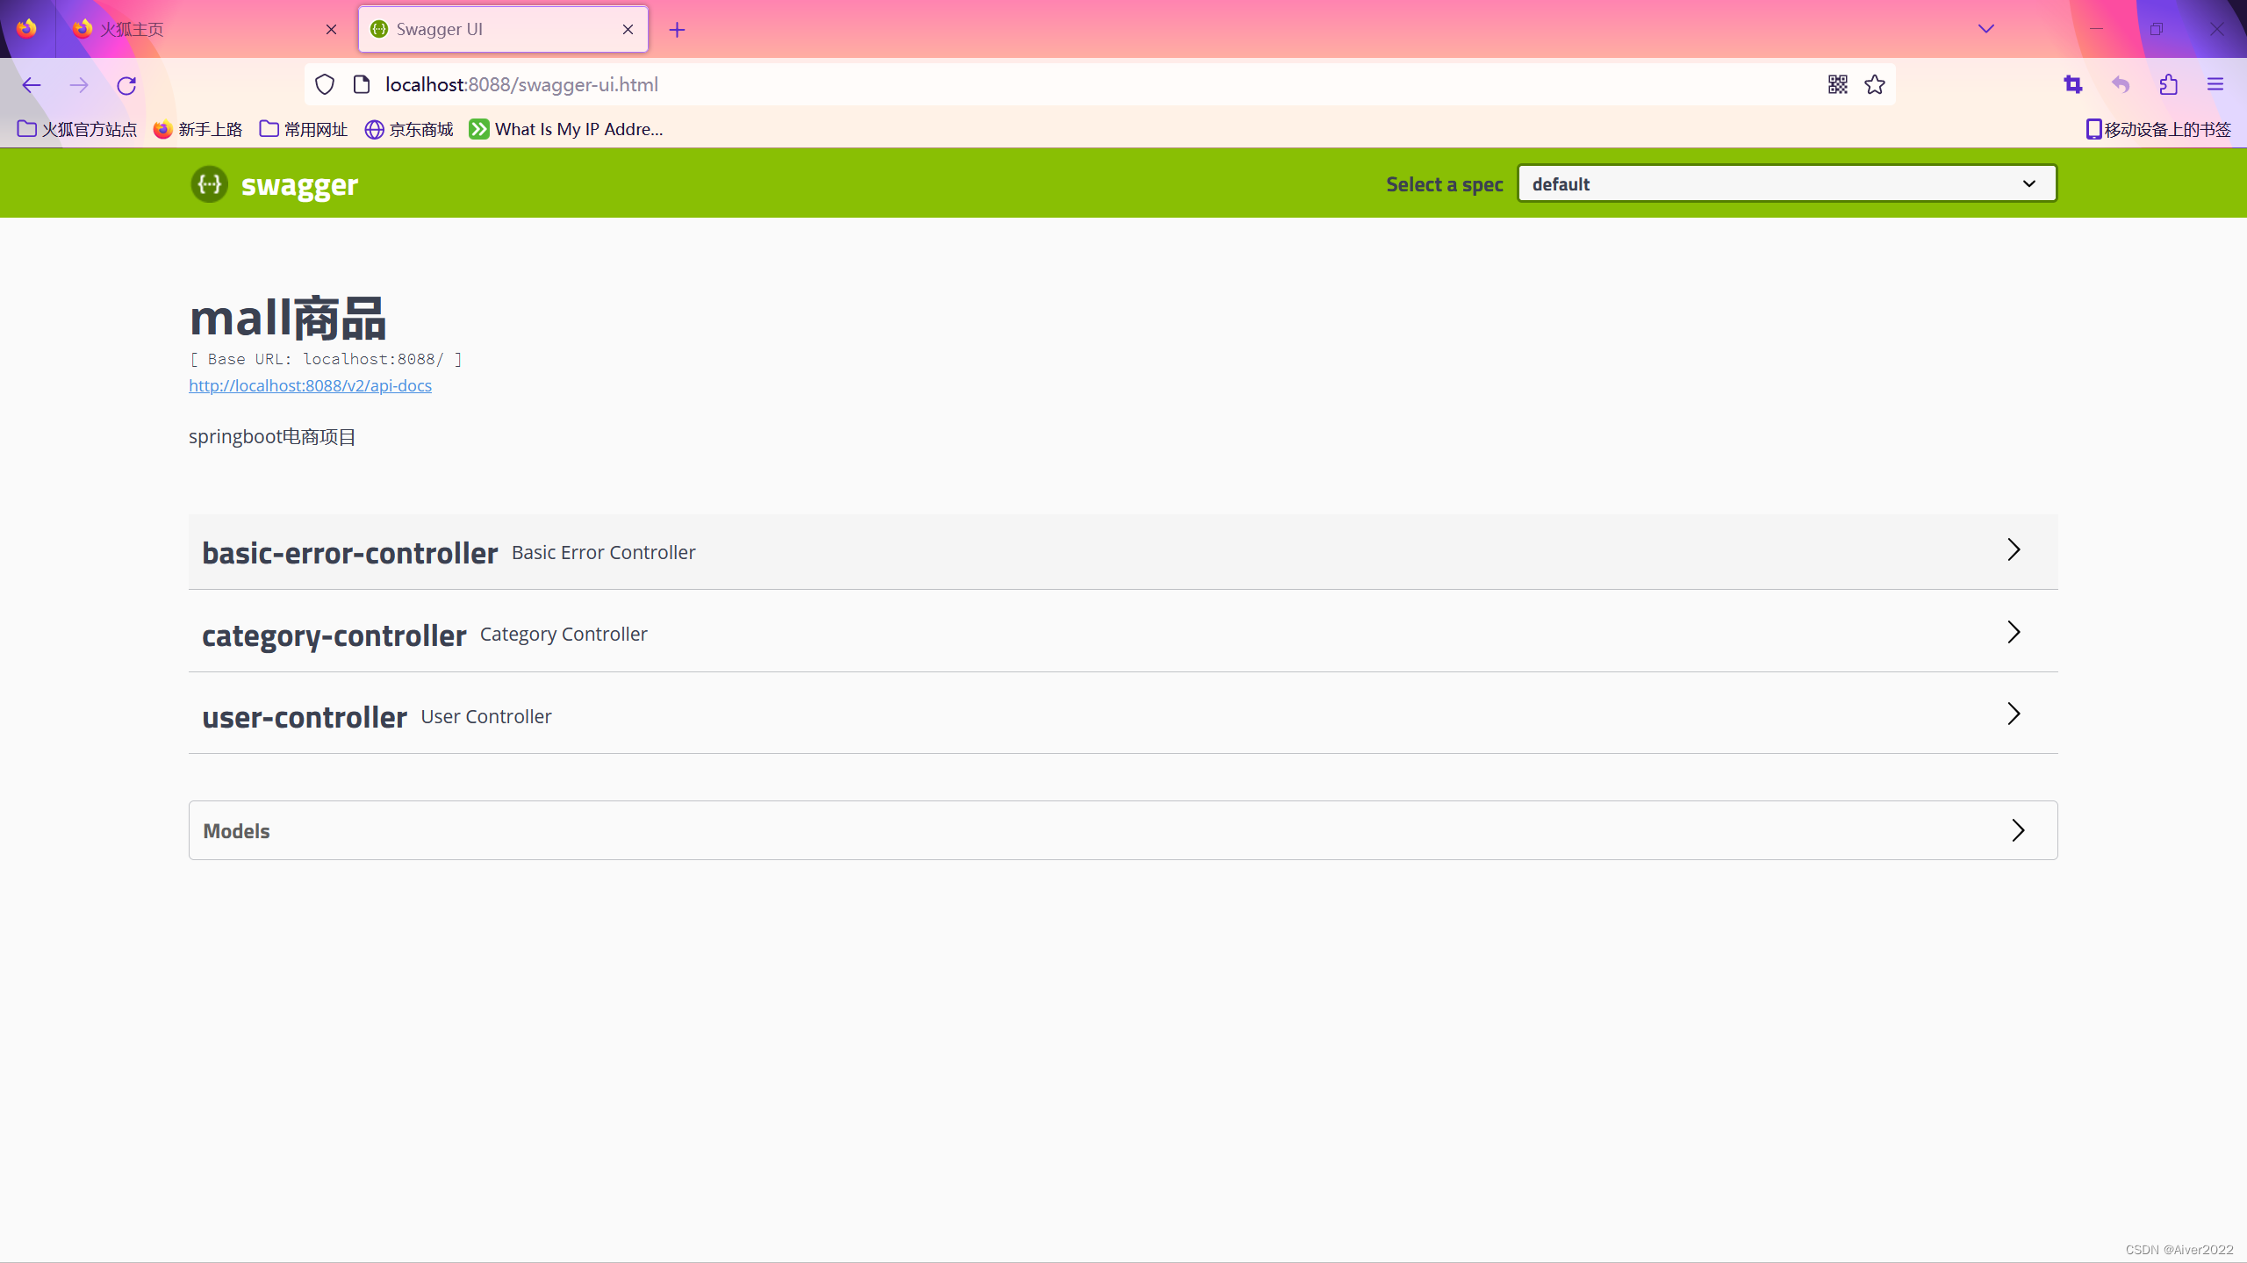This screenshot has height=1263, width=2247.
Task: Open the 京东商城 bookmark
Action: click(409, 130)
